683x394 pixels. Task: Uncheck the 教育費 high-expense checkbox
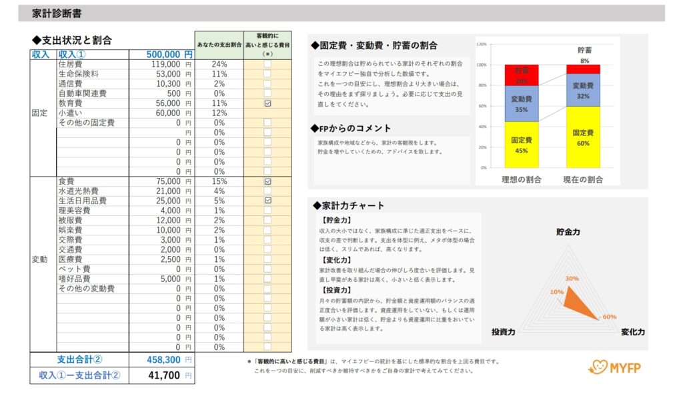(267, 103)
